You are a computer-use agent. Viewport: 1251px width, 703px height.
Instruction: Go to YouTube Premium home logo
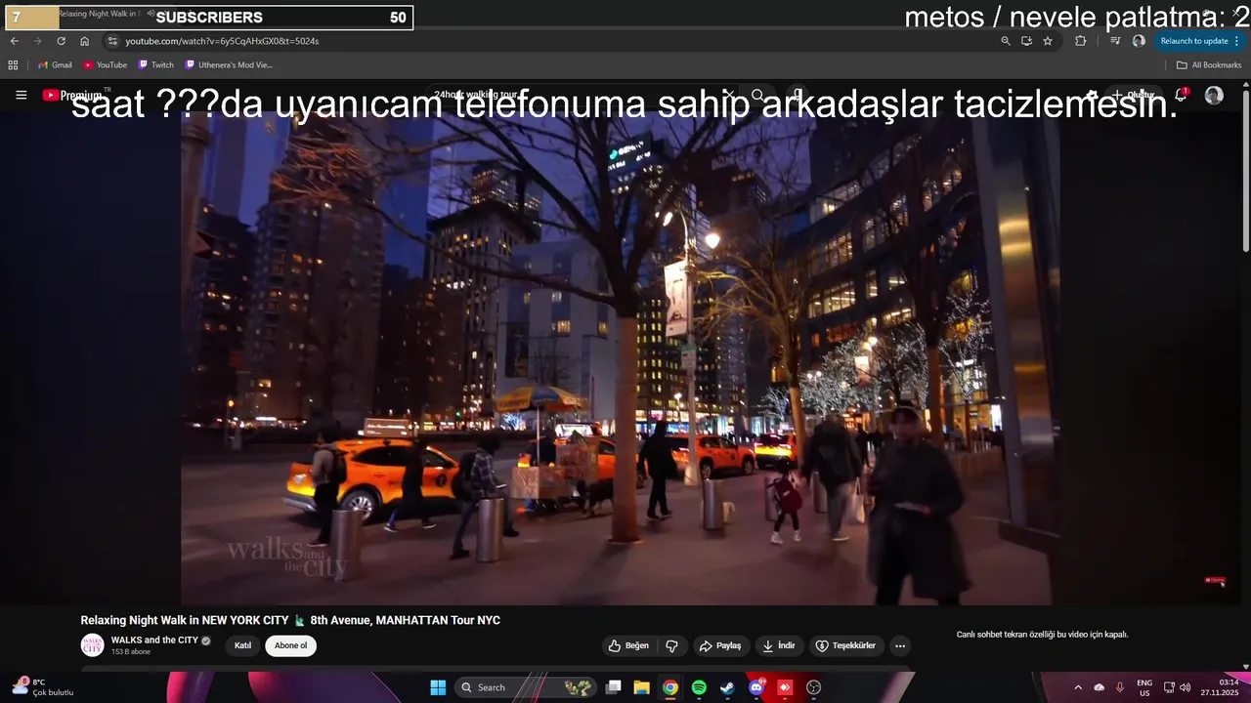(x=73, y=95)
